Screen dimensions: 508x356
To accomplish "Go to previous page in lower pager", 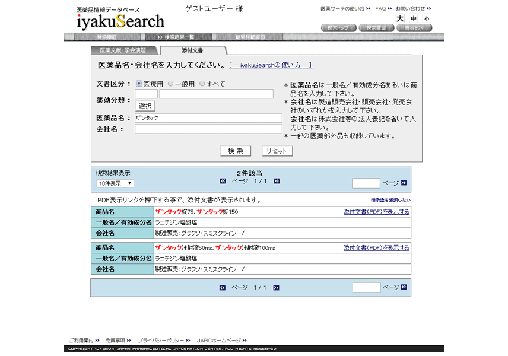I will [222, 288].
